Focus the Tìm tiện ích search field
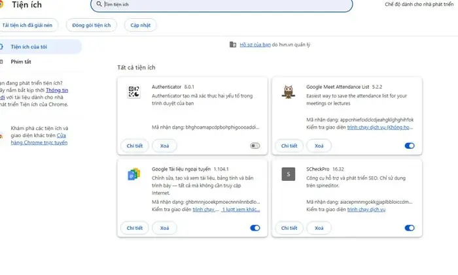 point(221,5)
